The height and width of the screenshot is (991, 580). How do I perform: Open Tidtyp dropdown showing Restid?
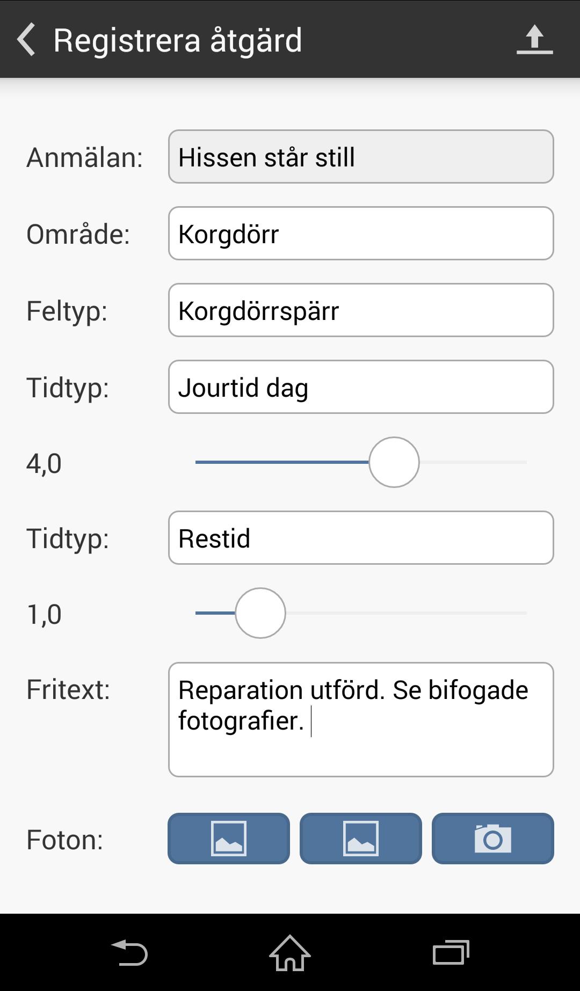click(361, 538)
